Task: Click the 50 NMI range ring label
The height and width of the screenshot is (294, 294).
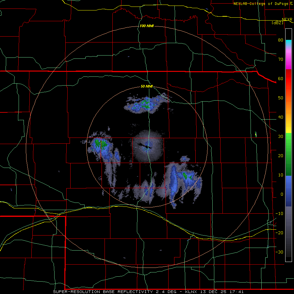Action: (147, 86)
